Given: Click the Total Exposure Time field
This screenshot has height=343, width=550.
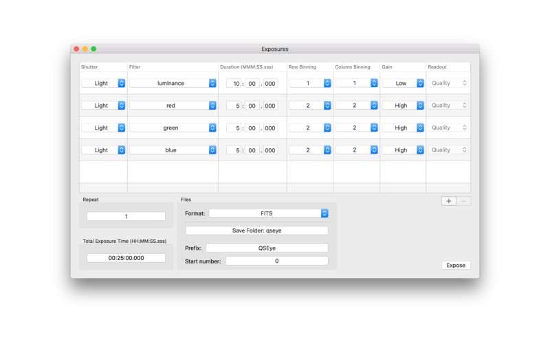Looking at the screenshot, I should coord(126,258).
